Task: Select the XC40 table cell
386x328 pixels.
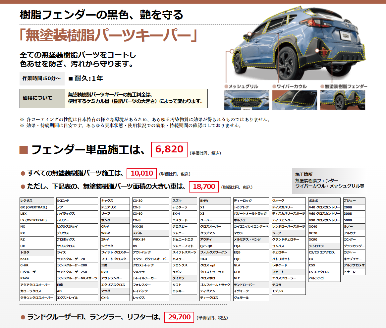Action: tap(324, 227)
